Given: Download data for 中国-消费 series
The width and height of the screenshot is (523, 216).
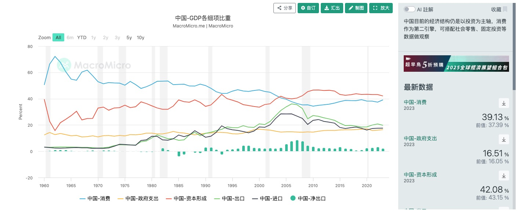Looking at the screenshot, I should pos(504,103).
